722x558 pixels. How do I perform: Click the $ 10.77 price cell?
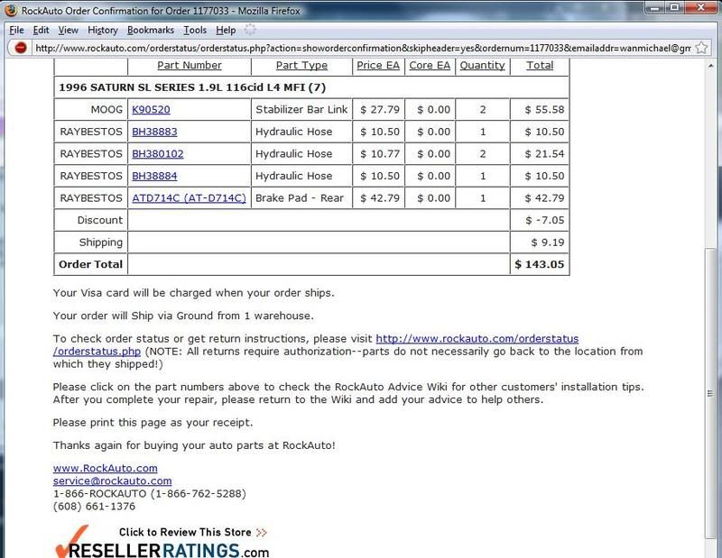tap(379, 153)
